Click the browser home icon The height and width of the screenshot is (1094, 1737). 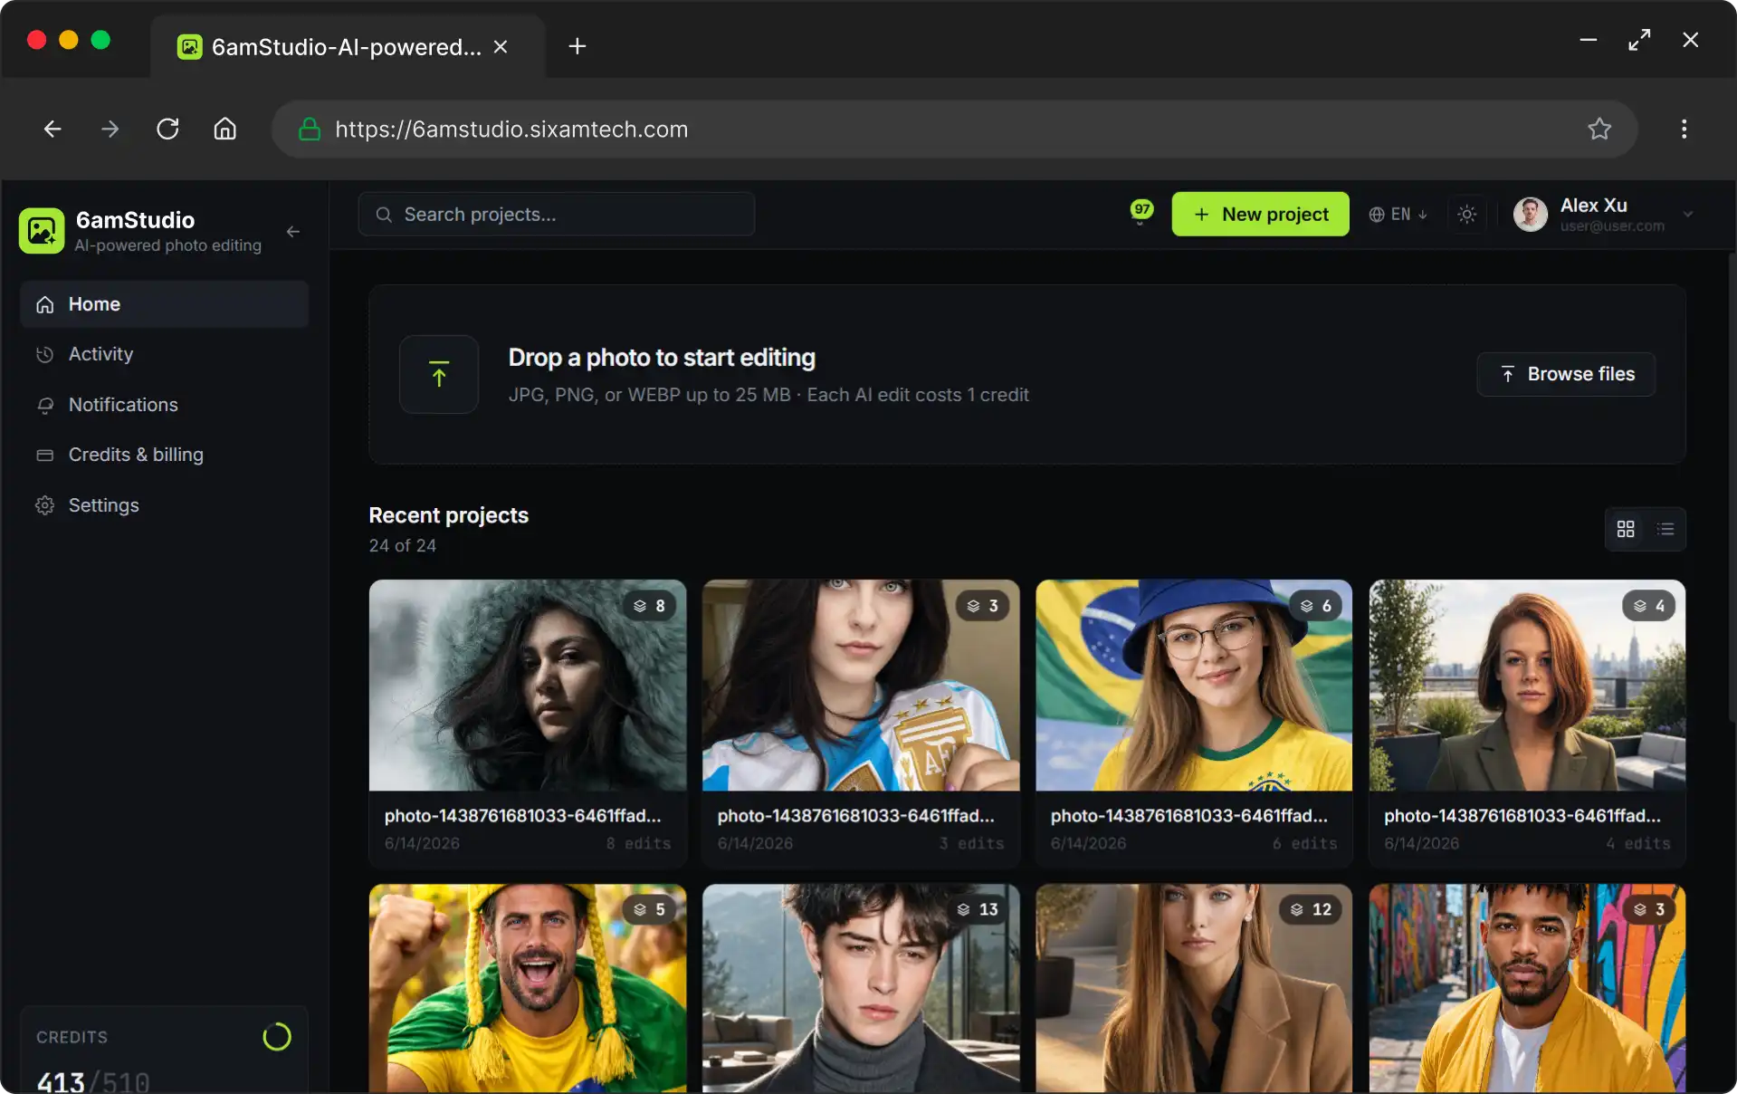pos(224,130)
